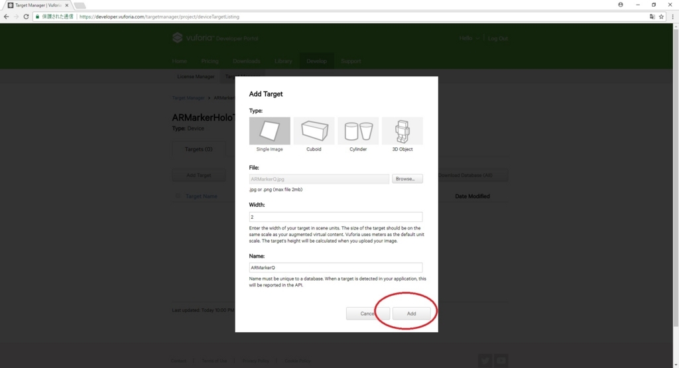This screenshot has width=679, height=368.
Task: Close the Target Manager browser tab
Action: (x=67, y=5)
